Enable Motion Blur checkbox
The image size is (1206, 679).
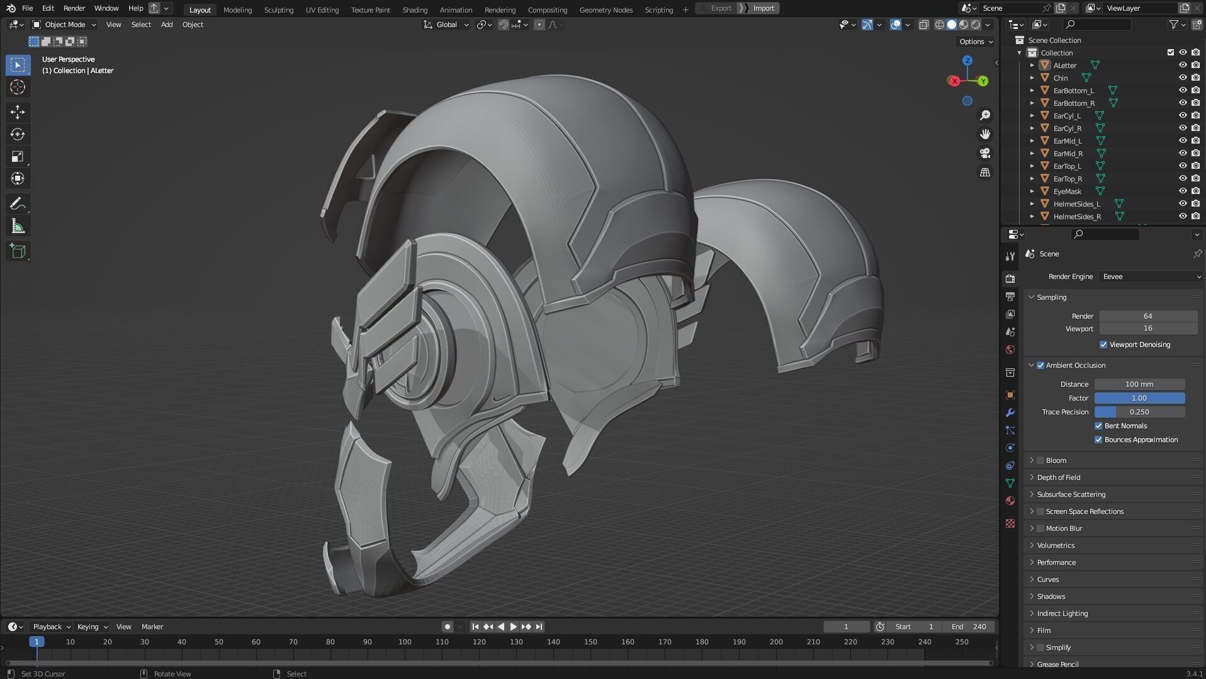tap(1040, 528)
